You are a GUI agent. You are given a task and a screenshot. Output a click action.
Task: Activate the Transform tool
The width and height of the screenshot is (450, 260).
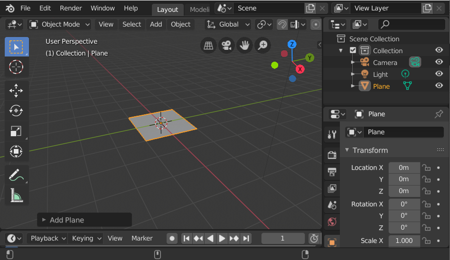coord(16,151)
